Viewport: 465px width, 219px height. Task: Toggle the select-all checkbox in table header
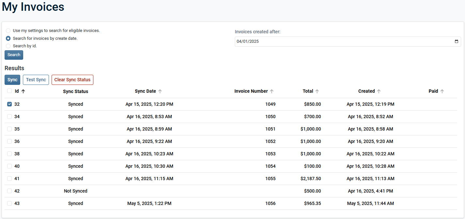[9, 91]
